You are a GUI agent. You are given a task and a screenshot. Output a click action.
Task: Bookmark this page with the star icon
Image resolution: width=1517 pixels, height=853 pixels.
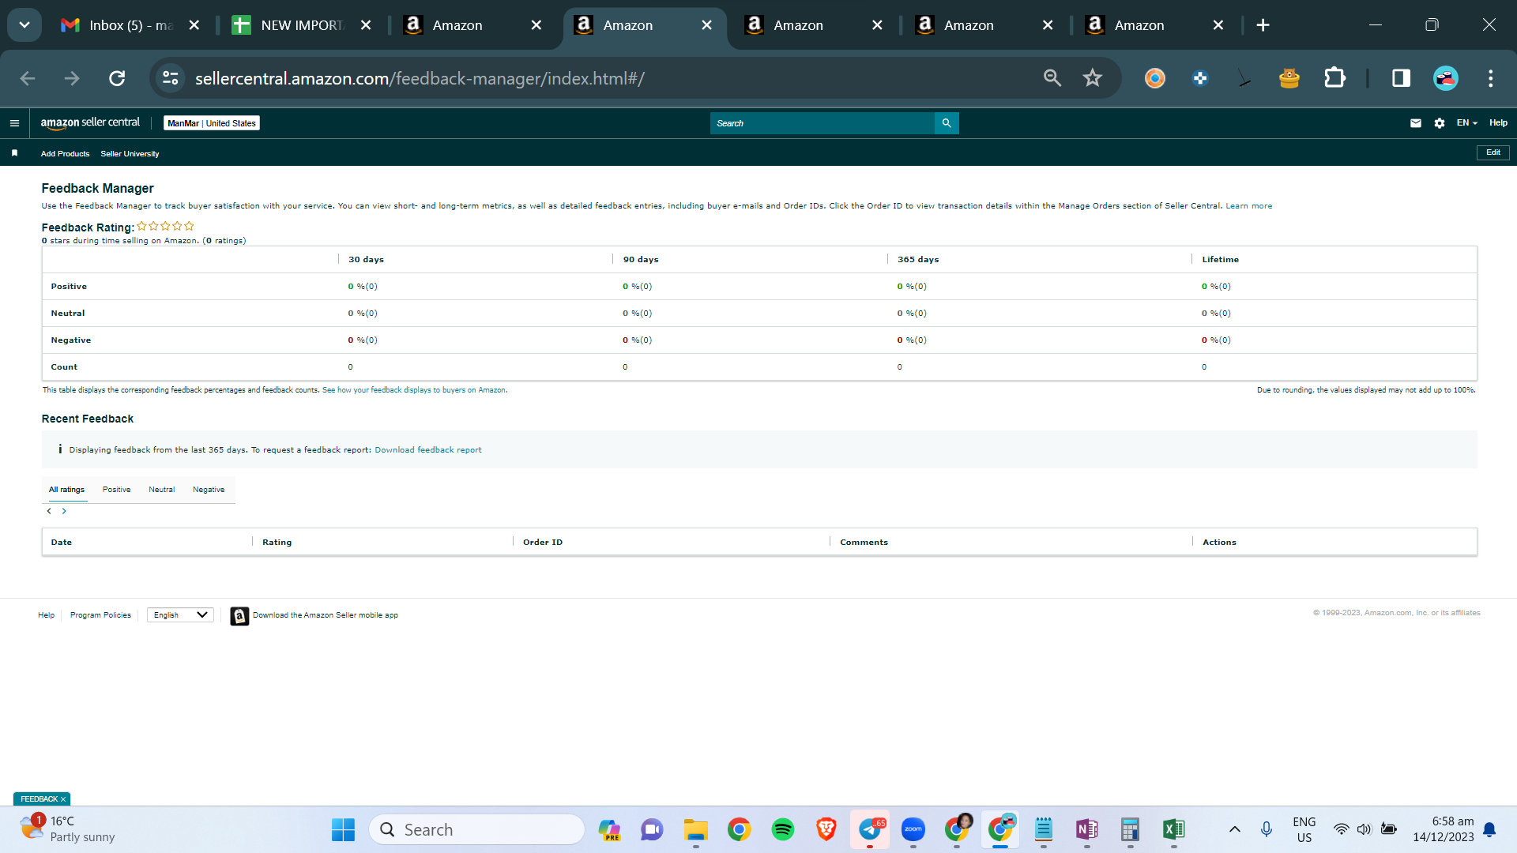point(1093,78)
